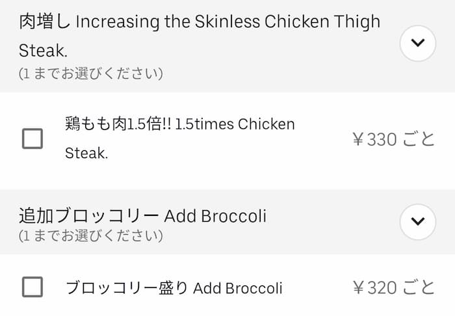This screenshot has height=316, width=455.
Task: Click "Steak." on the option's second line
Action: pyautogui.click(x=86, y=153)
